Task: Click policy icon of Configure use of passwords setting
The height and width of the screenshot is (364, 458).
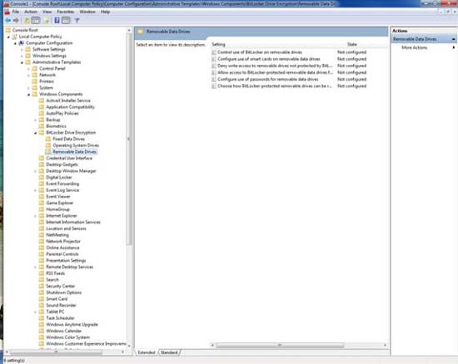Action: coord(214,79)
